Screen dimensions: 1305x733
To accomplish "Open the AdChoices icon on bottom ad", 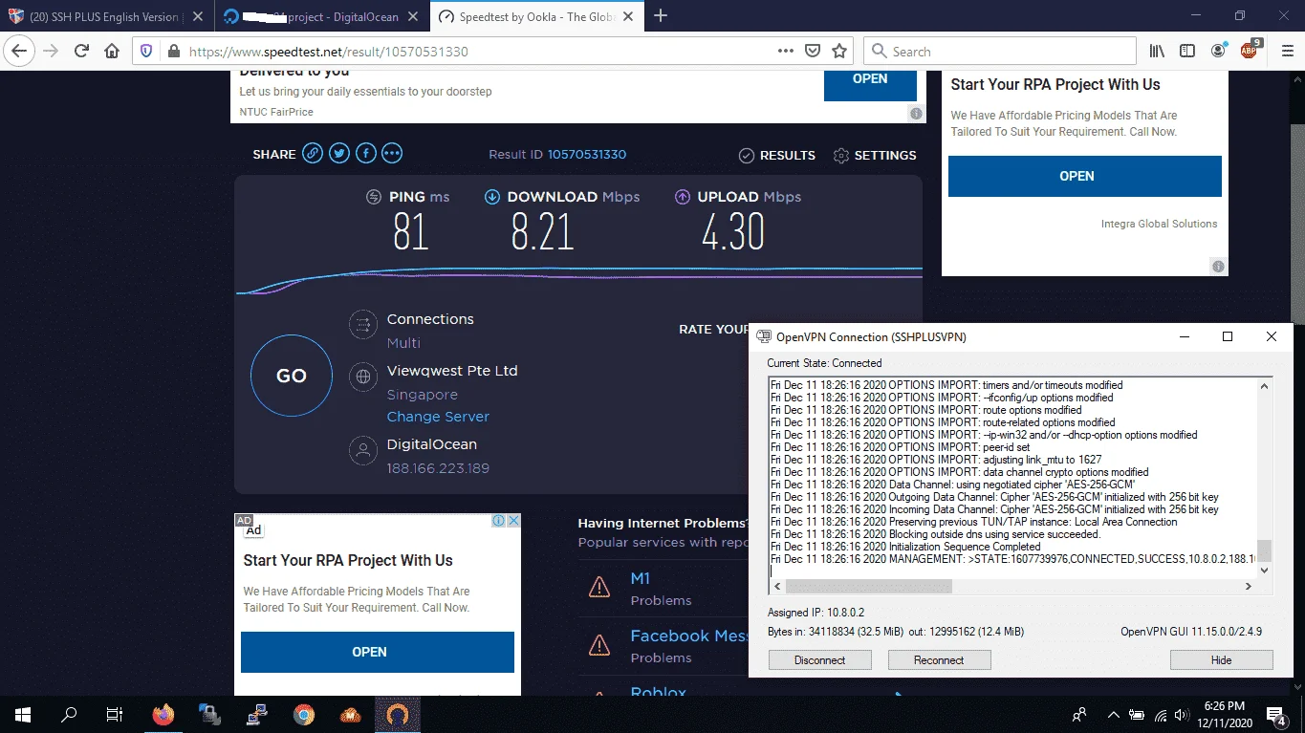I will (498, 521).
